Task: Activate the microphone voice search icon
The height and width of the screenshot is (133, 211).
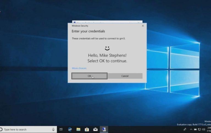Action: point(53,129)
